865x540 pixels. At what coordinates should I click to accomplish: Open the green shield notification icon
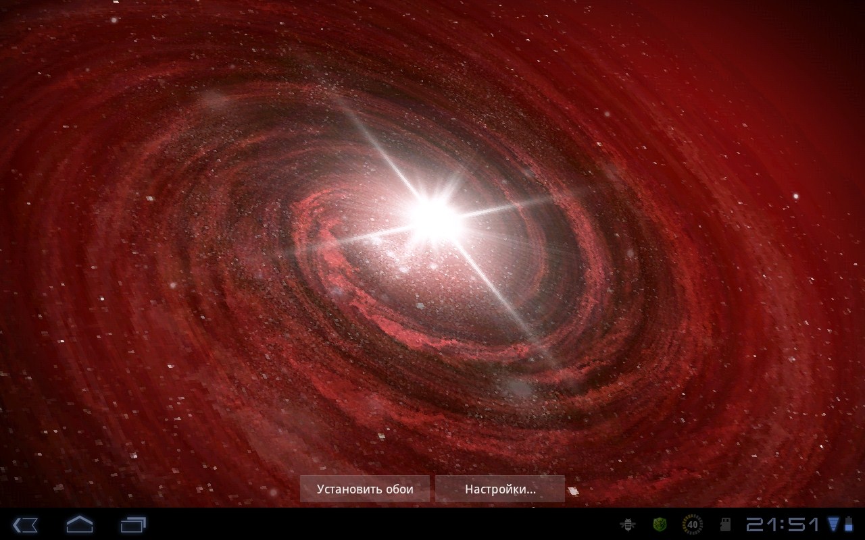[660, 524]
